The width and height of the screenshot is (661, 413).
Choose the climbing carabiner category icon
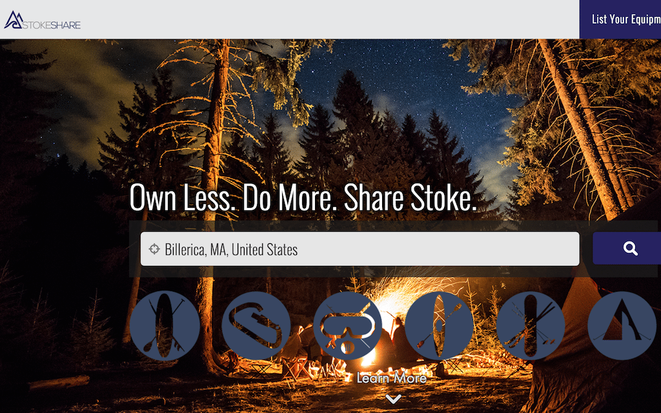click(256, 325)
